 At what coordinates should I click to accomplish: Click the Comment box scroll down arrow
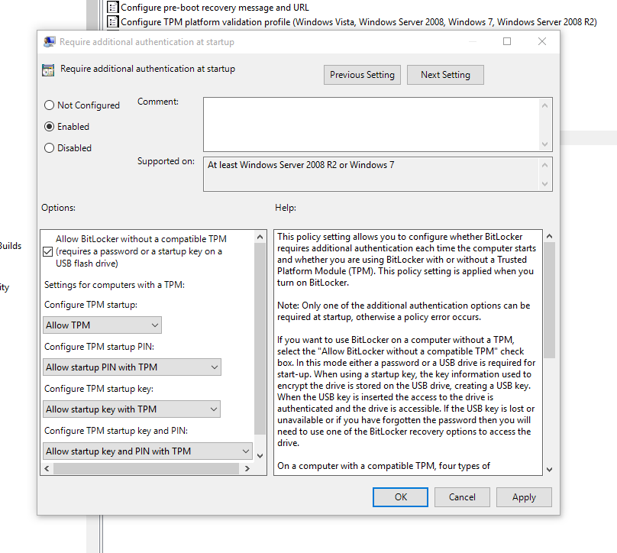coord(544,144)
